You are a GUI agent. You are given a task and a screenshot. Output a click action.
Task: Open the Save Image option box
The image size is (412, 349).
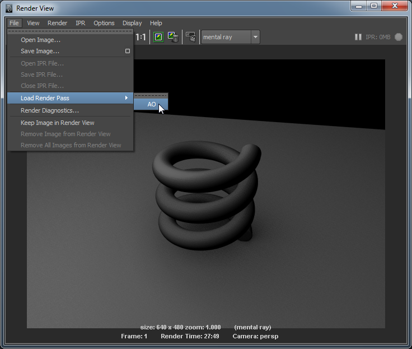coord(128,51)
